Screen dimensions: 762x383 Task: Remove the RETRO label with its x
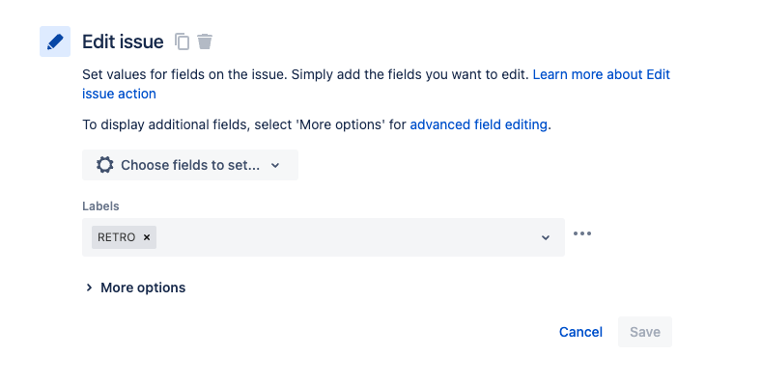[147, 237]
